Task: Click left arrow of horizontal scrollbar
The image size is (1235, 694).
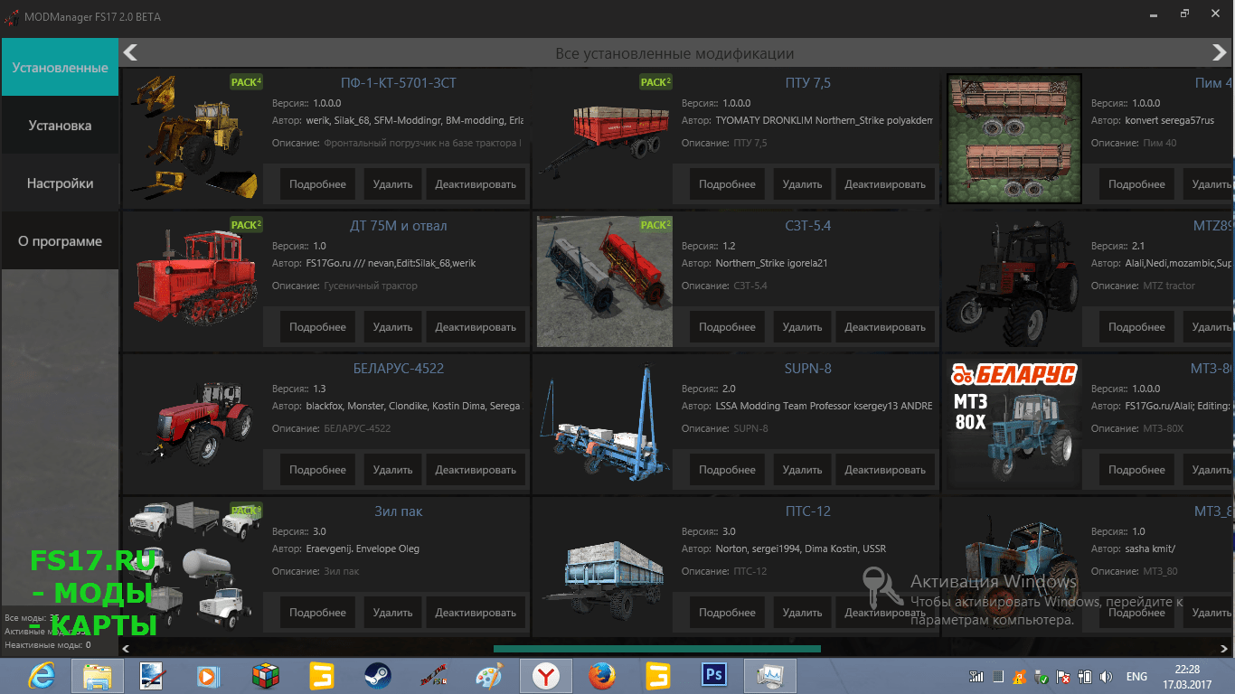Action: click(125, 648)
